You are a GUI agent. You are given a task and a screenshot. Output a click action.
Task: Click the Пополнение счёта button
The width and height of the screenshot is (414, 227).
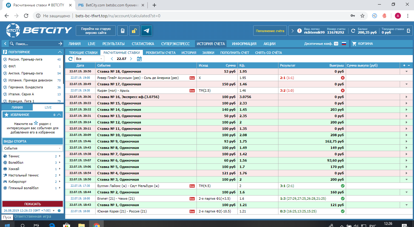pyautogui.click(x=270, y=31)
